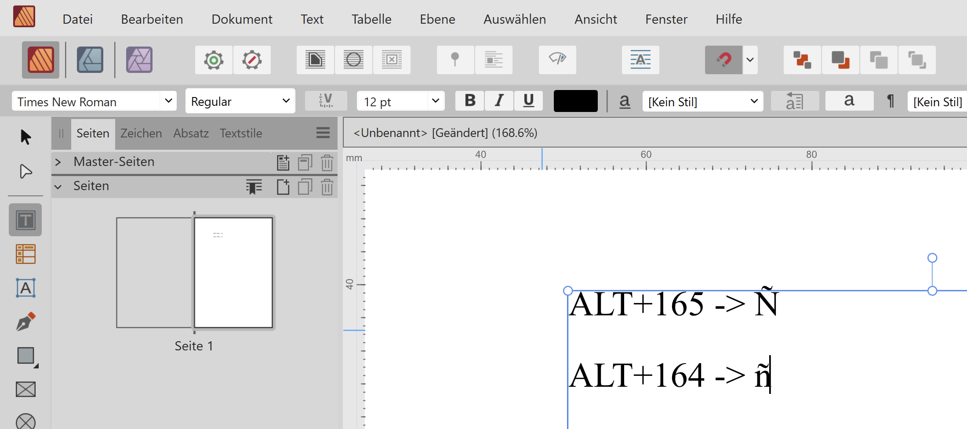Toggle Underline formatting
Screen dimensions: 967x429
coord(528,101)
